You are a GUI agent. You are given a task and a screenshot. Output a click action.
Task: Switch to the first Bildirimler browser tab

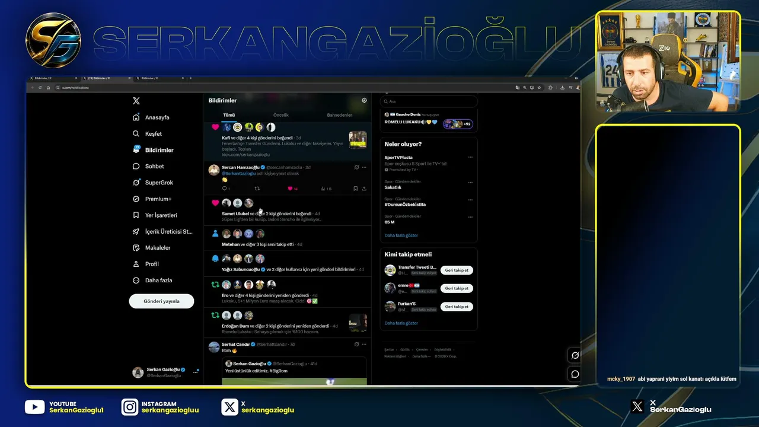pyautogui.click(x=52, y=78)
